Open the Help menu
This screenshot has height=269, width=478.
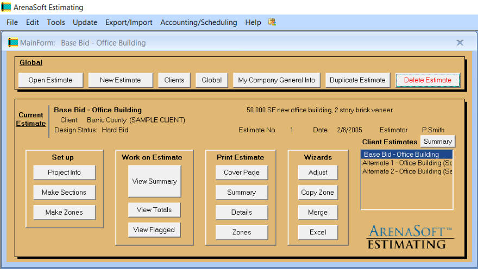coord(253,23)
